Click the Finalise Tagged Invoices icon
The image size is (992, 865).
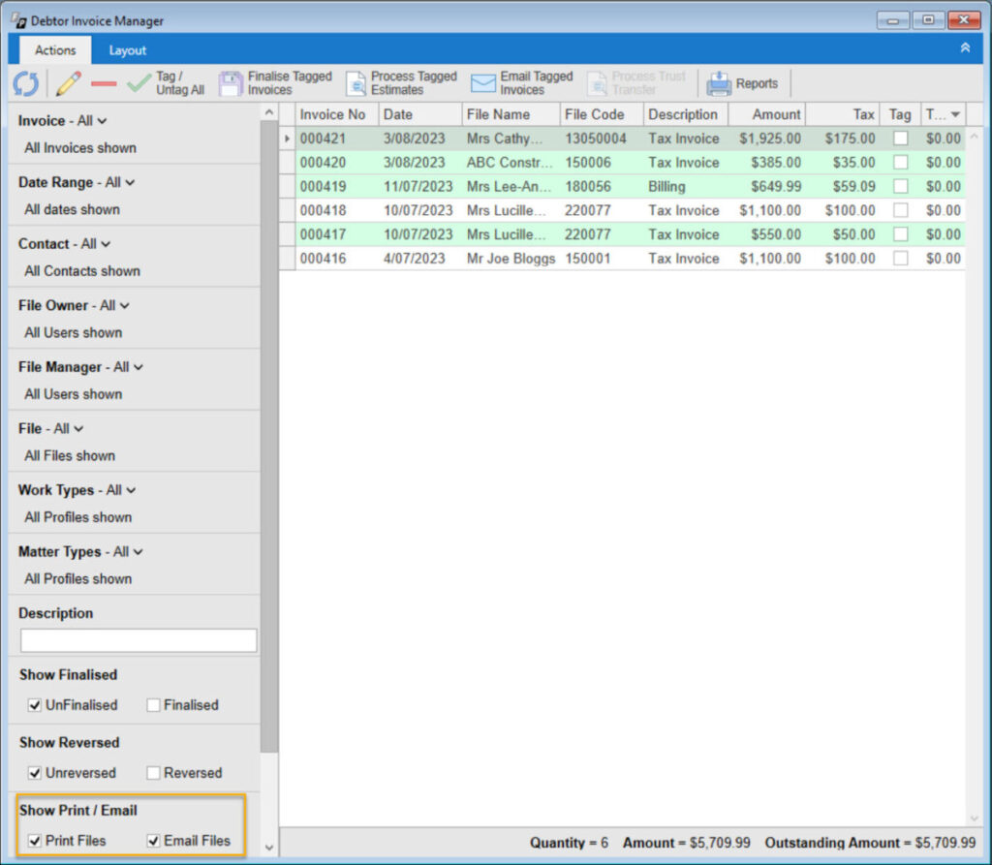point(231,83)
